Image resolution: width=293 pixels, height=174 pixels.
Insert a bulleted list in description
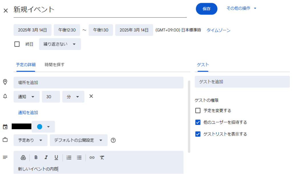(79, 157)
